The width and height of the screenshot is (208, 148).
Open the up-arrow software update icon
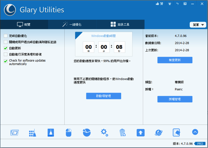pyautogui.click(x=141, y=133)
